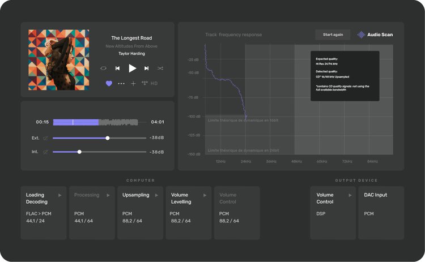425x262 pixels.
Task: Skip to the next track
Action: point(146,68)
